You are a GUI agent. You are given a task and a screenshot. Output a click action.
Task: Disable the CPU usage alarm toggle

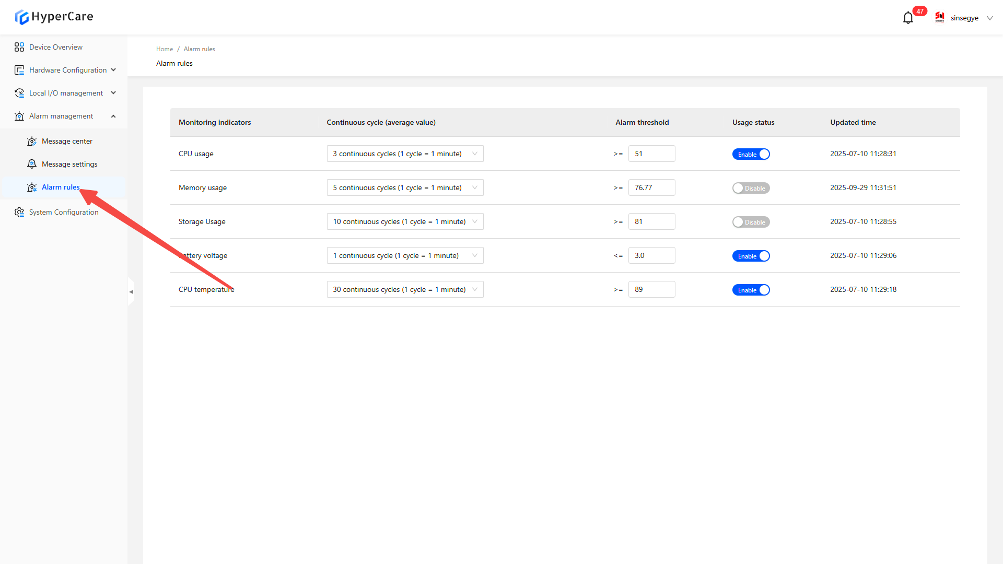tap(751, 154)
